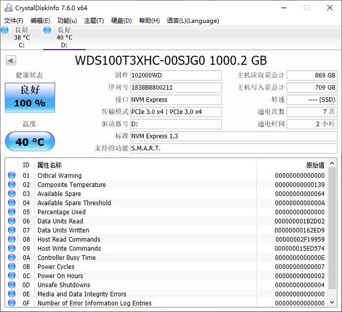The width and height of the screenshot is (342, 312).
Task: Click the features field S.M.A.R.T.
Action: pos(234,148)
